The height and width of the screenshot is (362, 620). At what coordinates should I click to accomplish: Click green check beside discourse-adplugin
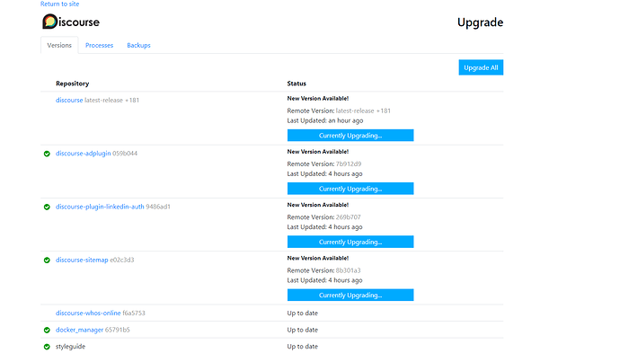(x=47, y=154)
